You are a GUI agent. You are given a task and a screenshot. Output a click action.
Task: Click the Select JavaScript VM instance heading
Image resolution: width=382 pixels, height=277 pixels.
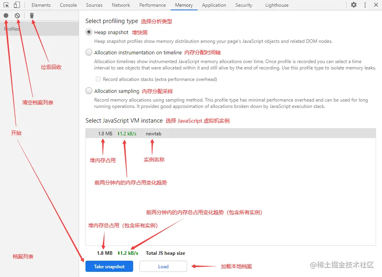tap(124, 121)
